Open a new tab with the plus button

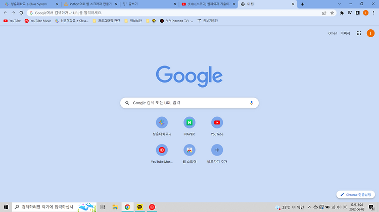coord(302,4)
